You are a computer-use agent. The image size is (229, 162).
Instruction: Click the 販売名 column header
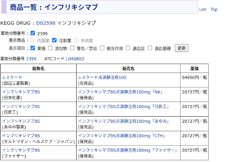click(128, 68)
